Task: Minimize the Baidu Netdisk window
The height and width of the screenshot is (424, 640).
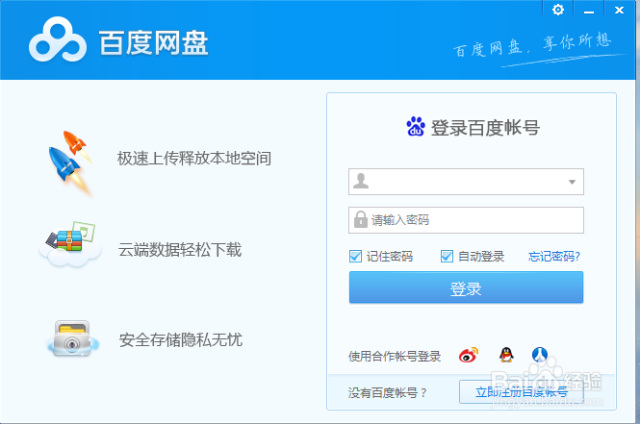Action: [x=589, y=11]
